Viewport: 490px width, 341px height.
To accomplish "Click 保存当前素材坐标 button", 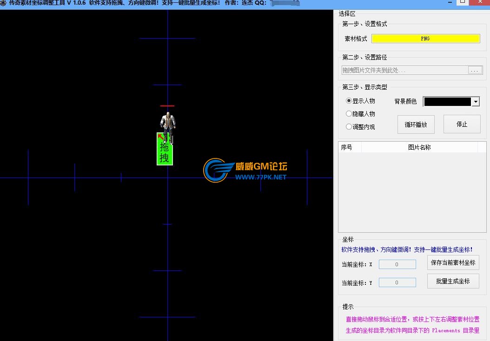I will click(453, 262).
